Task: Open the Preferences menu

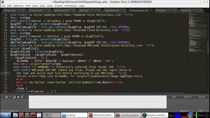Action: pyautogui.click(x=71, y=6)
